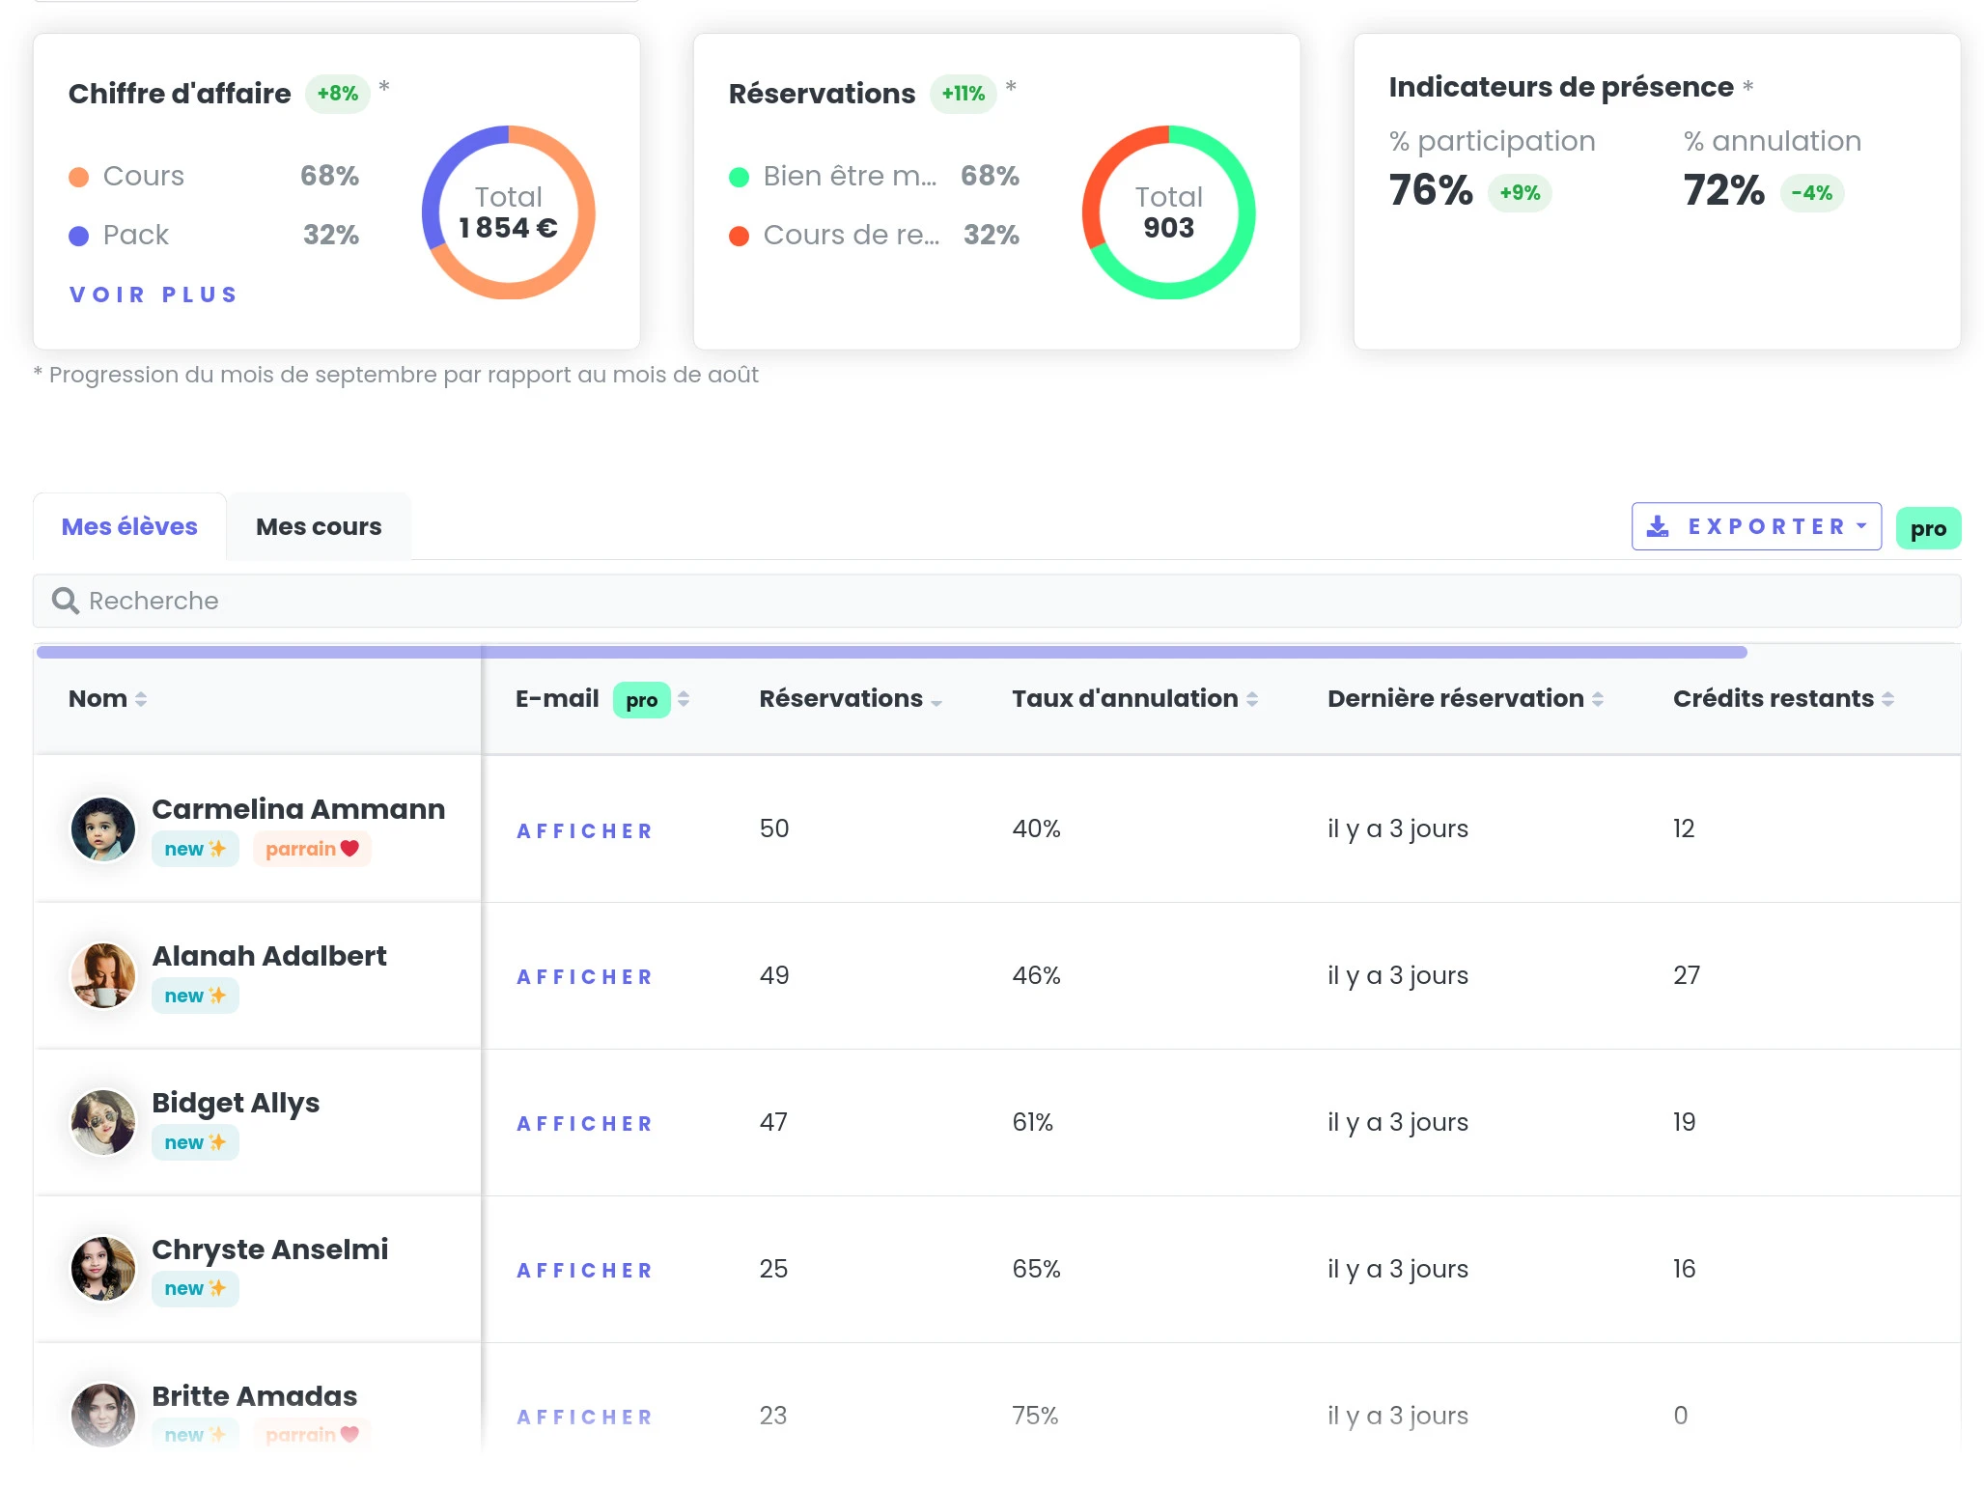
Task: Click the 76% participation value
Action: coord(1431,190)
